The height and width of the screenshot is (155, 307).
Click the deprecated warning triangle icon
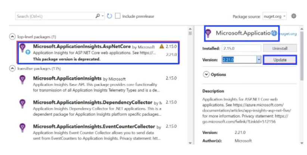pyautogui.click(x=161, y=47)
